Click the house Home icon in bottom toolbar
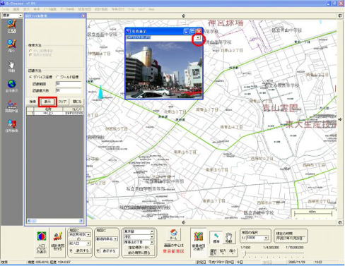 pos(174,234)
